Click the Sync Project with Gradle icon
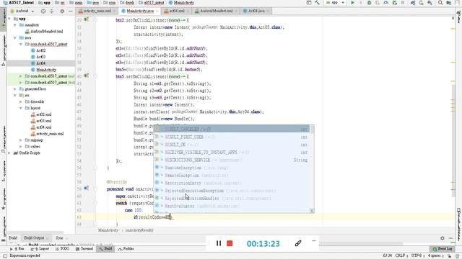The image size is (462, 259). (413, 3)
